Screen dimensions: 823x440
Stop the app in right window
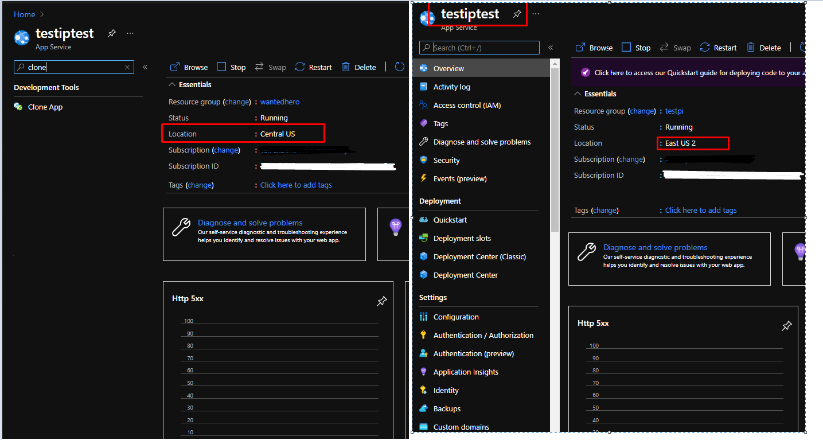pos(636,48)
